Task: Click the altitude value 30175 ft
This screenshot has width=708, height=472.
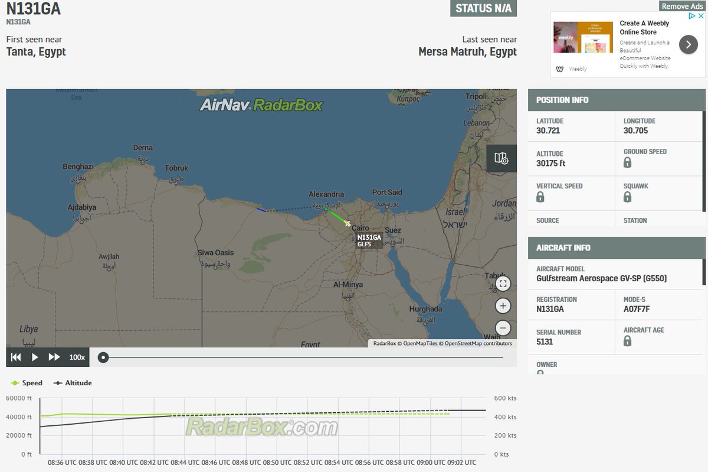Action: (x=551, y=163)
